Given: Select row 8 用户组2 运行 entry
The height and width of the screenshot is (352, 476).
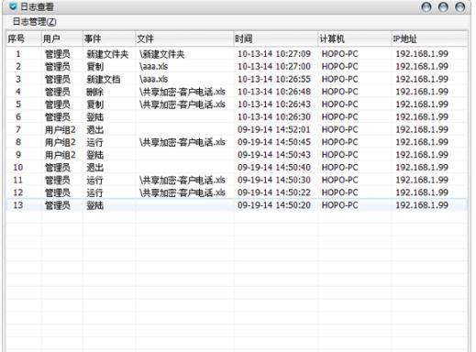Looking at the screenshot, I should click(x=237, y=142).
